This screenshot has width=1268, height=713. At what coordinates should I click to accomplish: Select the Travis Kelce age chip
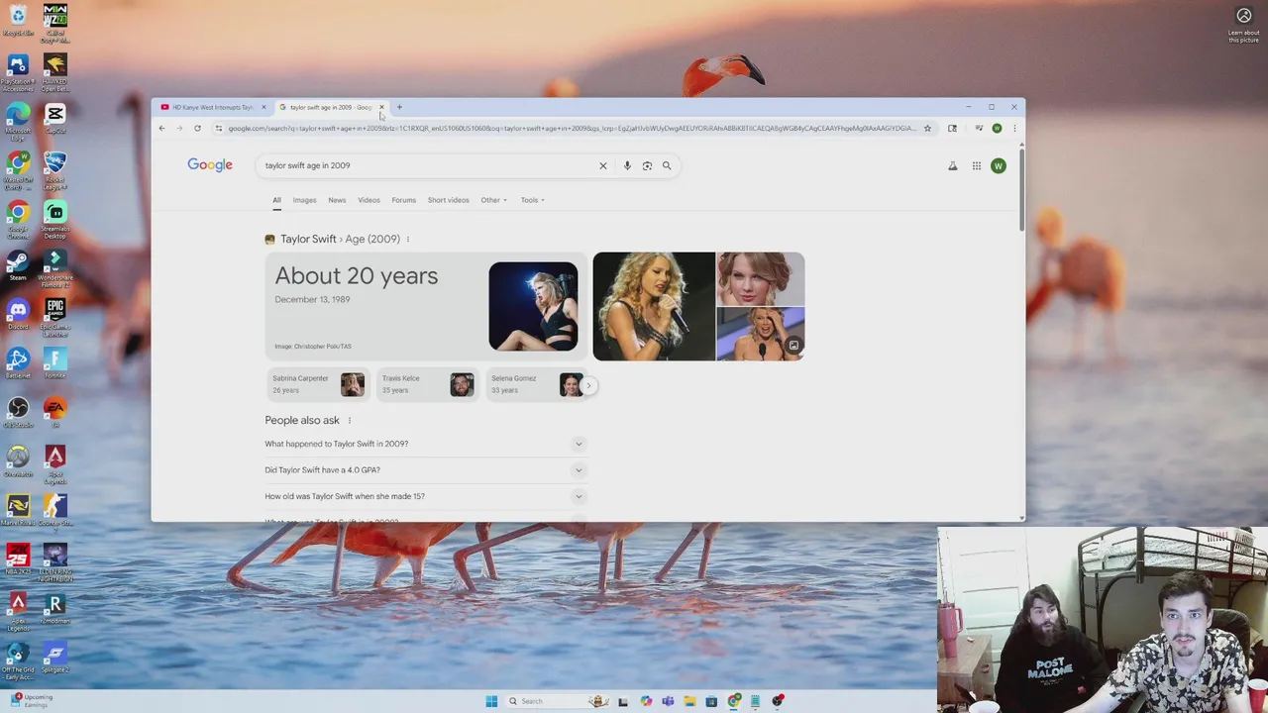pos(427,384)
